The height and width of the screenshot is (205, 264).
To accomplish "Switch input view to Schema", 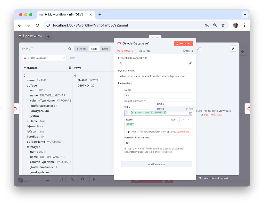I will click(81, 49).
